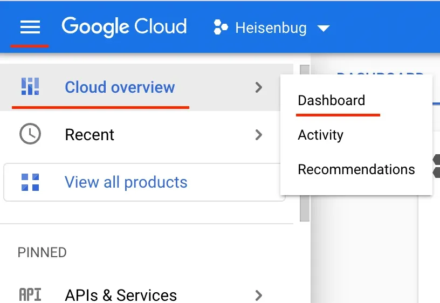The image size is (440, 303).
Task: Click the API icon beside APIs & Services
Action: pos(30,294)
